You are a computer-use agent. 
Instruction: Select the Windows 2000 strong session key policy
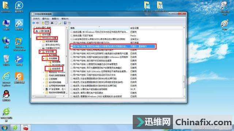click(x=97, y=96)
